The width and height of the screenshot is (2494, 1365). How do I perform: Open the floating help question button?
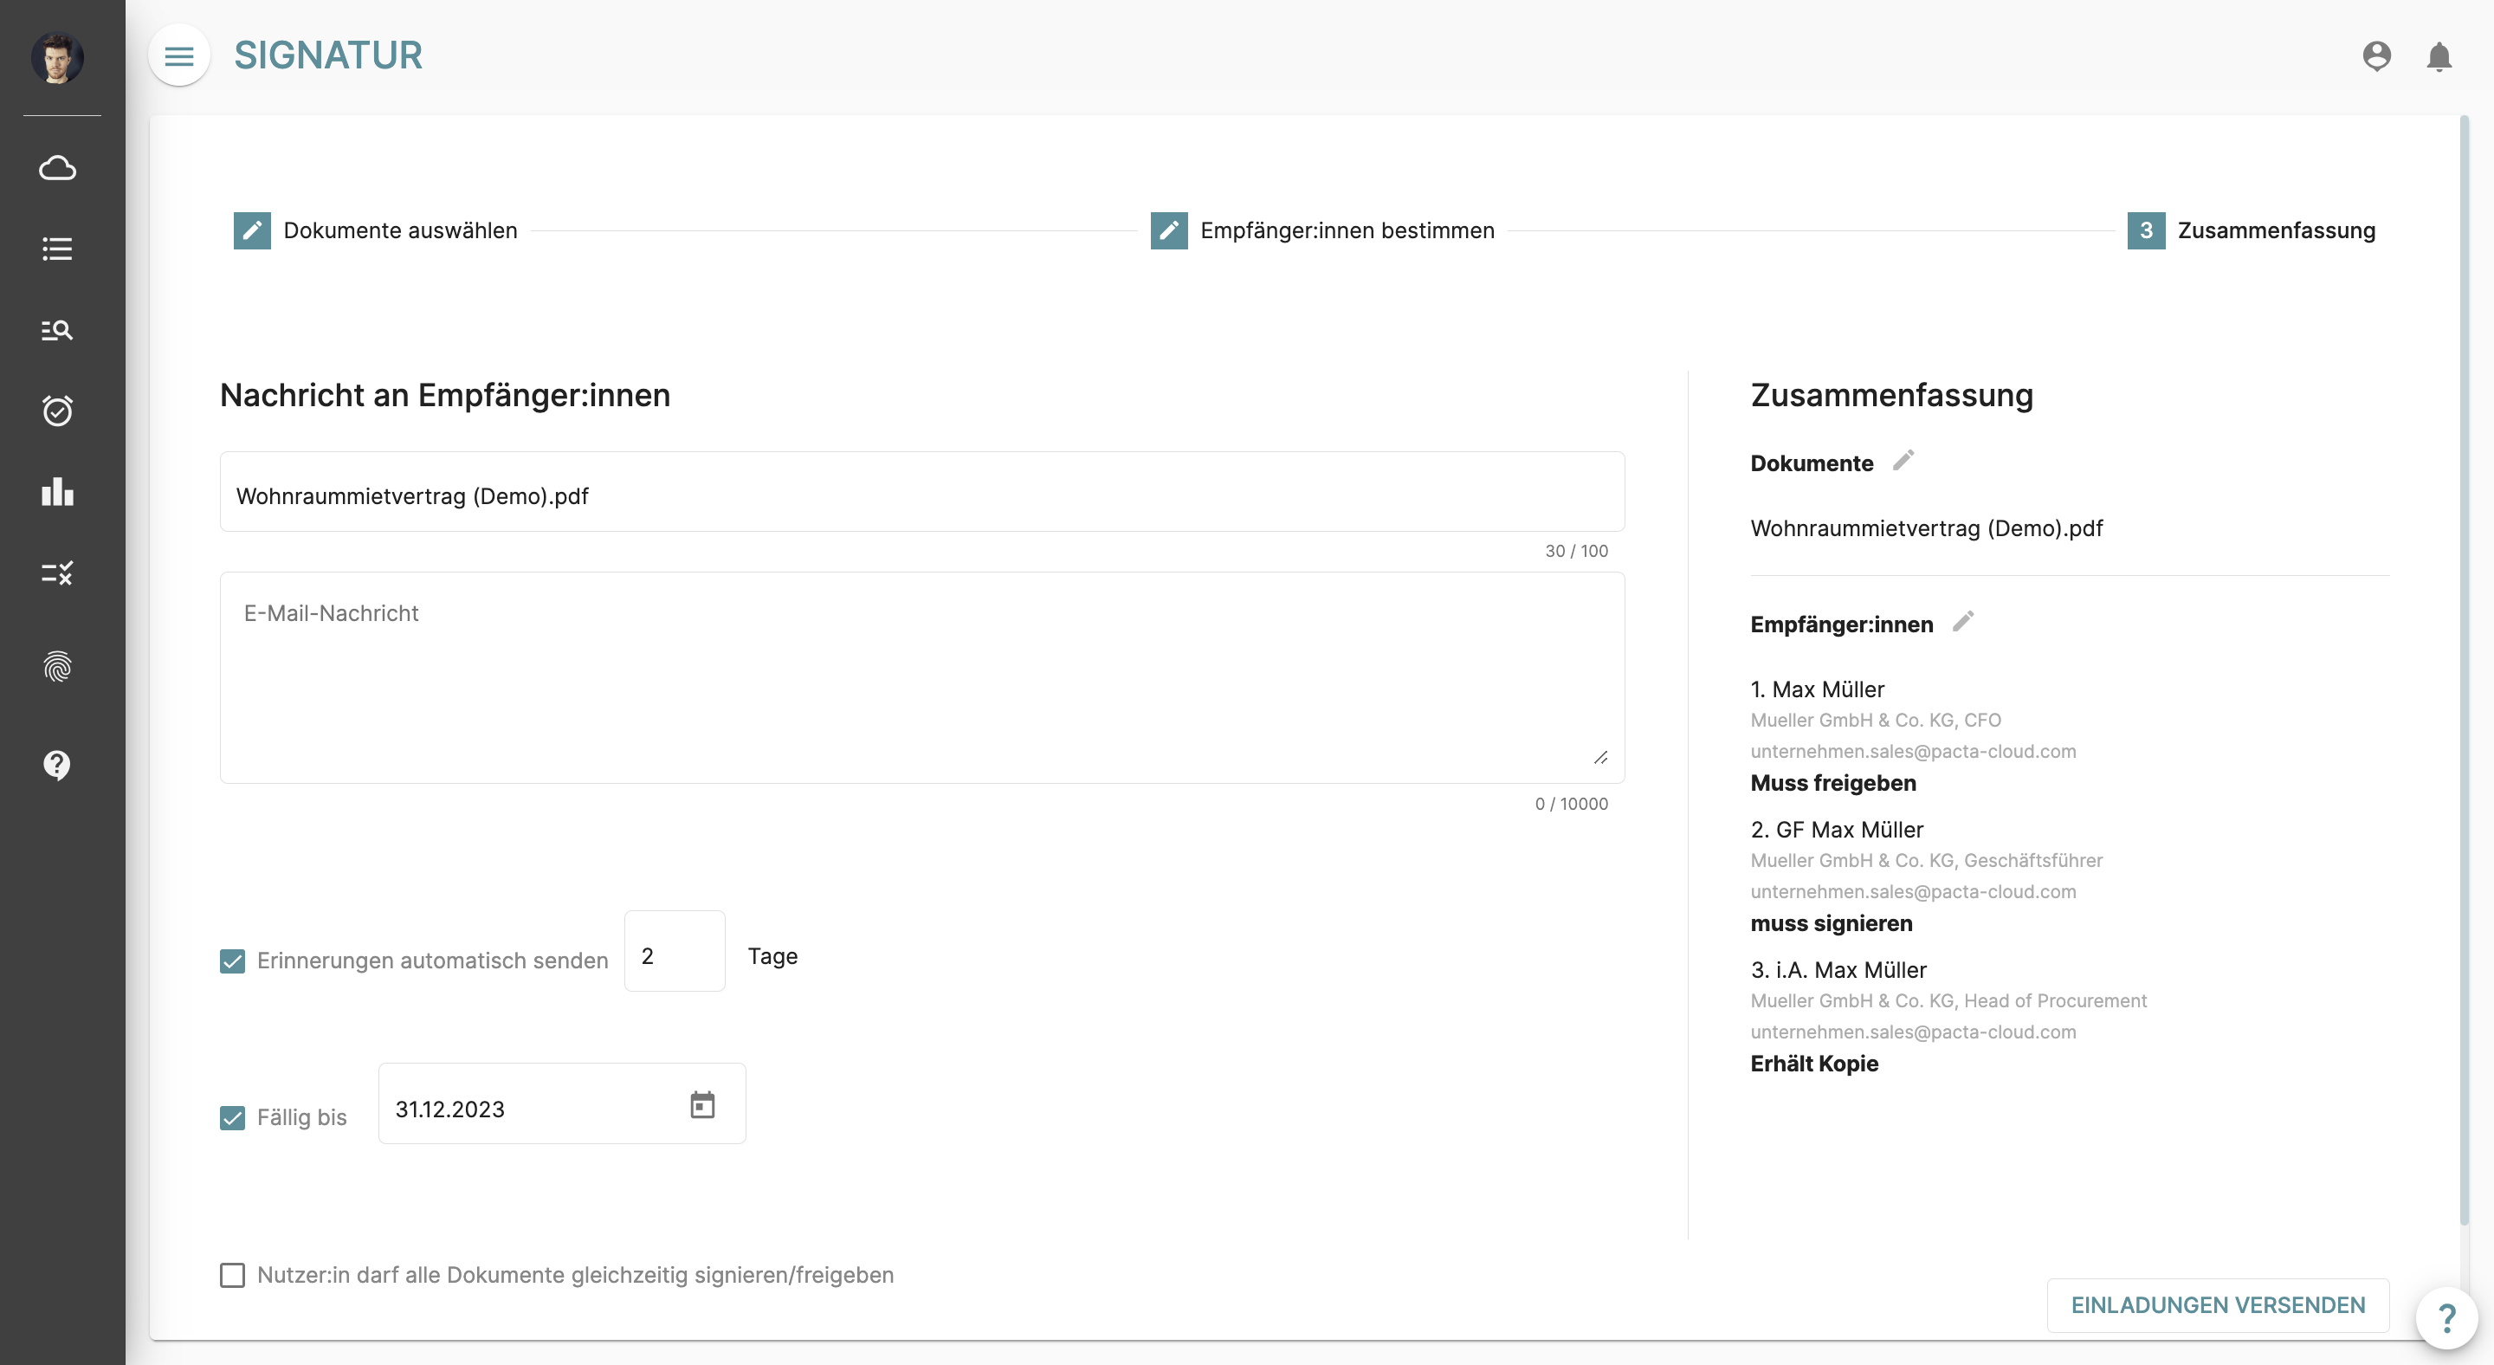2446,1317
